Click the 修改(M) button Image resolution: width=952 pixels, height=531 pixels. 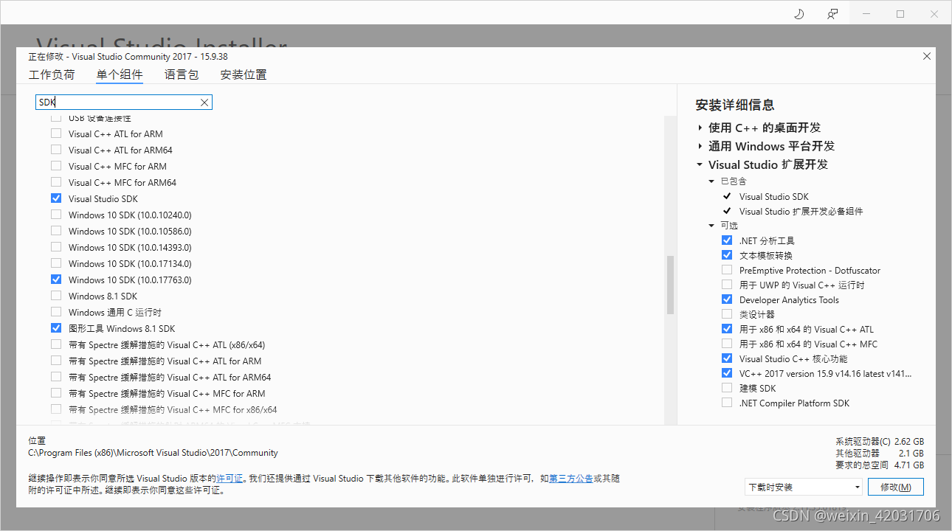[x=895, y=487]
